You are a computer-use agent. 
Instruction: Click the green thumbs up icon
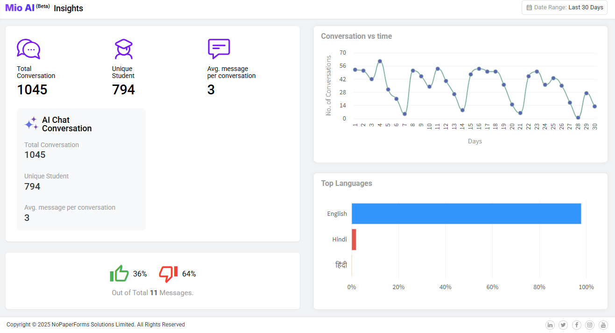tap(119, 274)
